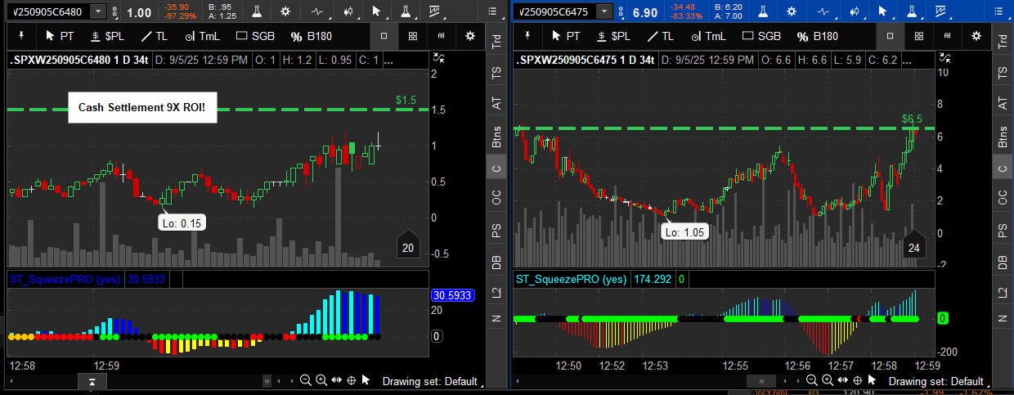
Task: Open symbol dropdown next to V250905C6480
Action: click(98, 11)
